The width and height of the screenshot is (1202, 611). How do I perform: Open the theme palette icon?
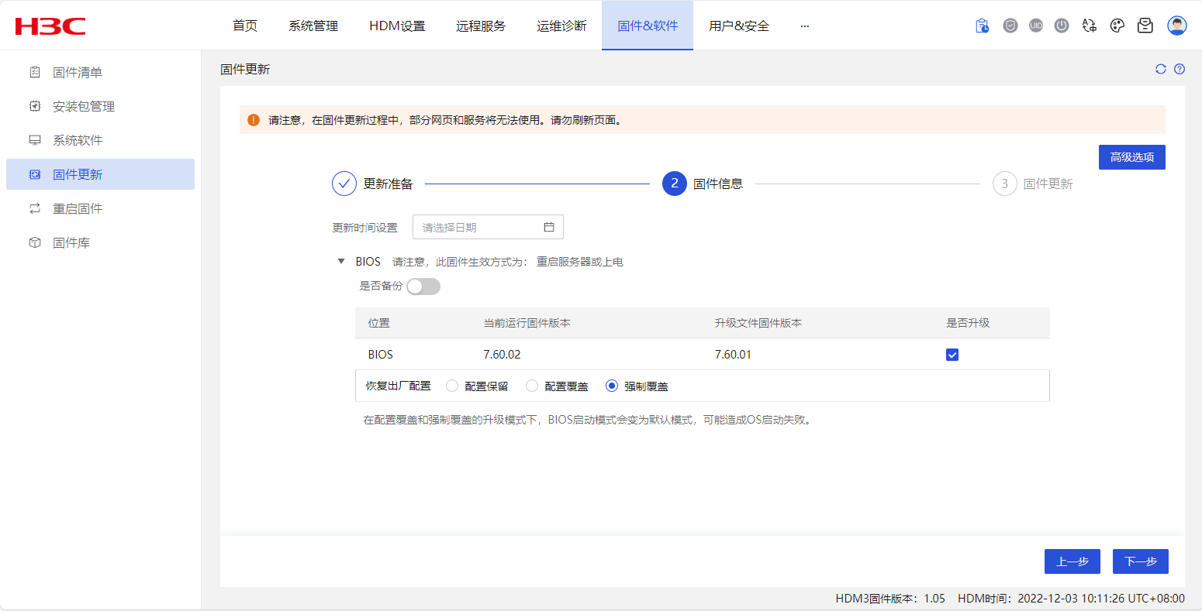point(1117,26)
